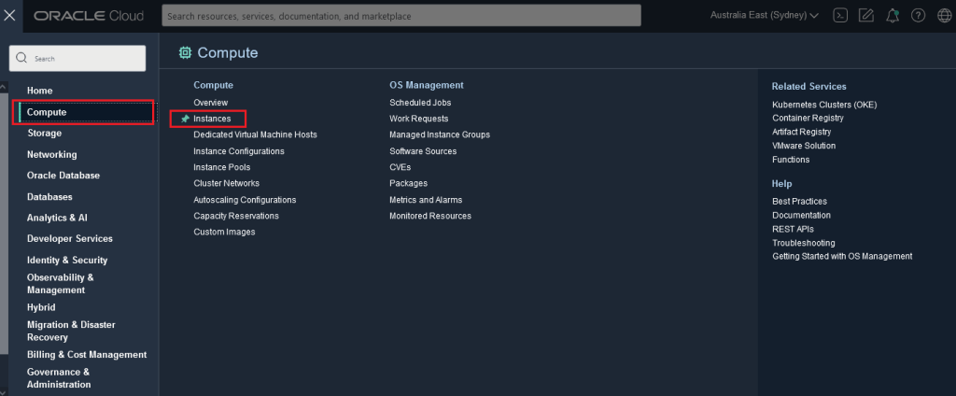Open the Instances link
The width and height of the screenshot is (956, 396).
tap(213, 119)
